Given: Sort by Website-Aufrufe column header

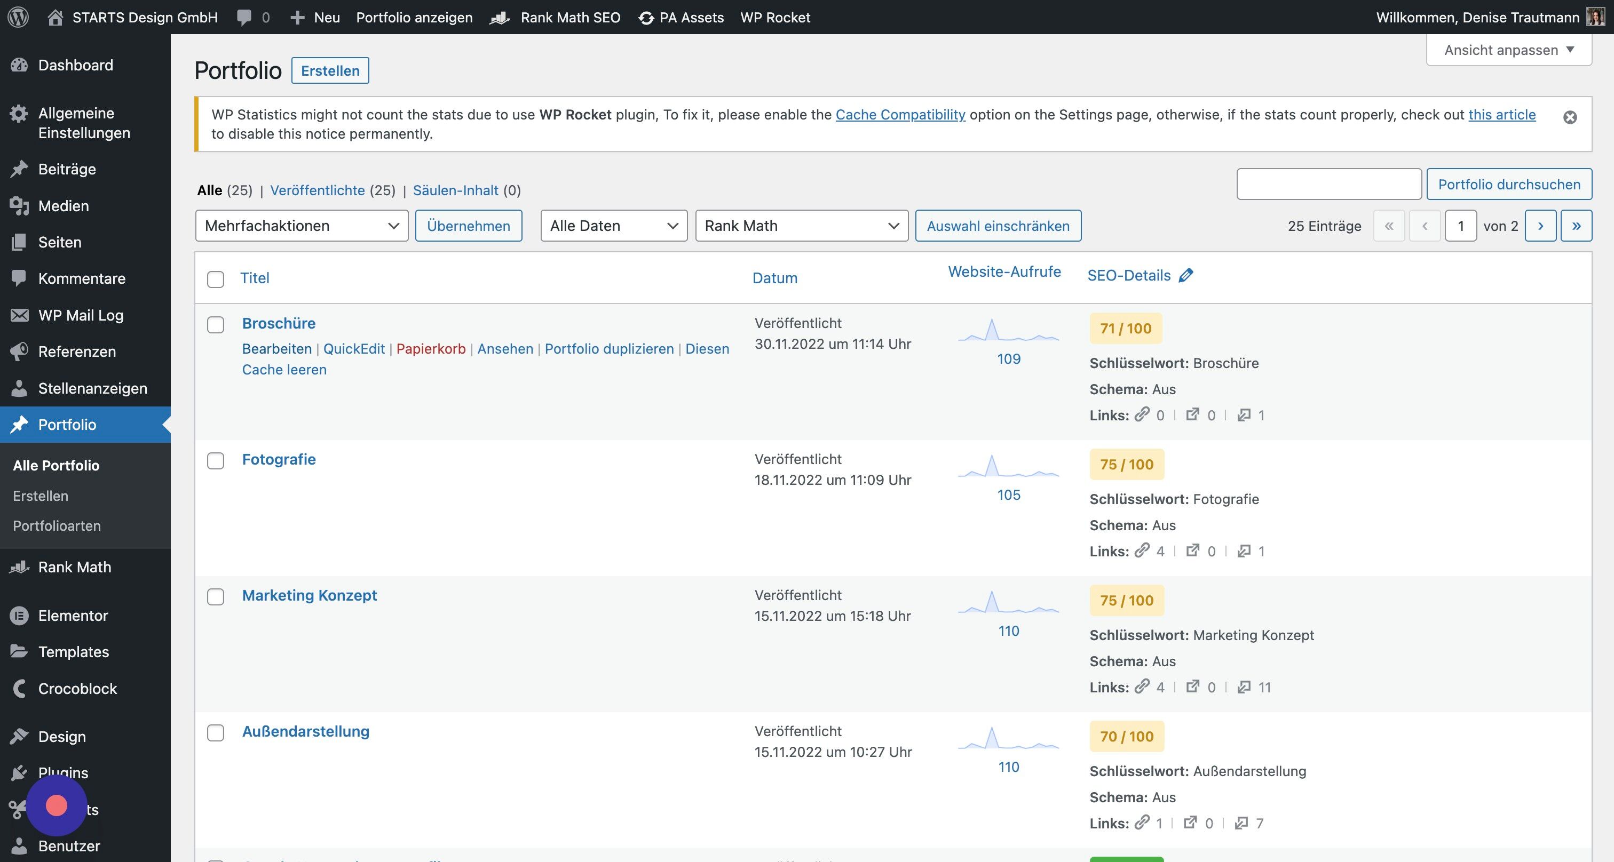Looking at the screenshot, I should pos(1004,272).
